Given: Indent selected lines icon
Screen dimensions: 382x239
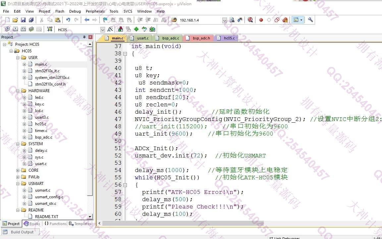Looking at the screenshot, I should (x=140, y=20).
